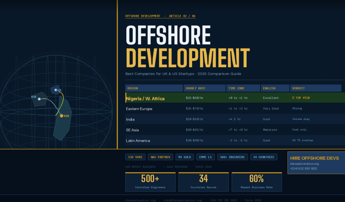345x202 pixels.
Task: Select the UK location pin on the globe
Action: [x=56, y=90]
